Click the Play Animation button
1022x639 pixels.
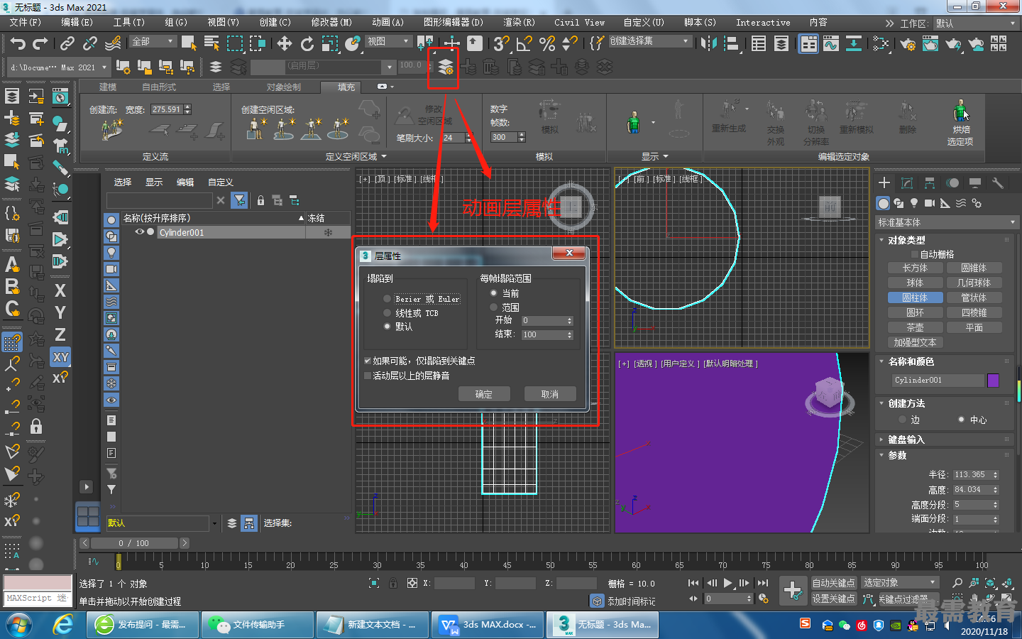click(x=727, y=583)
